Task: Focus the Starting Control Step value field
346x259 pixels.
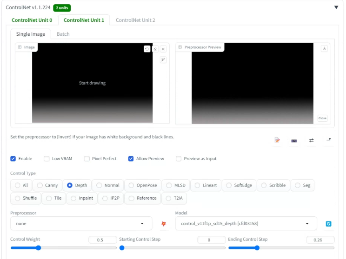Action: pos(212,240)
